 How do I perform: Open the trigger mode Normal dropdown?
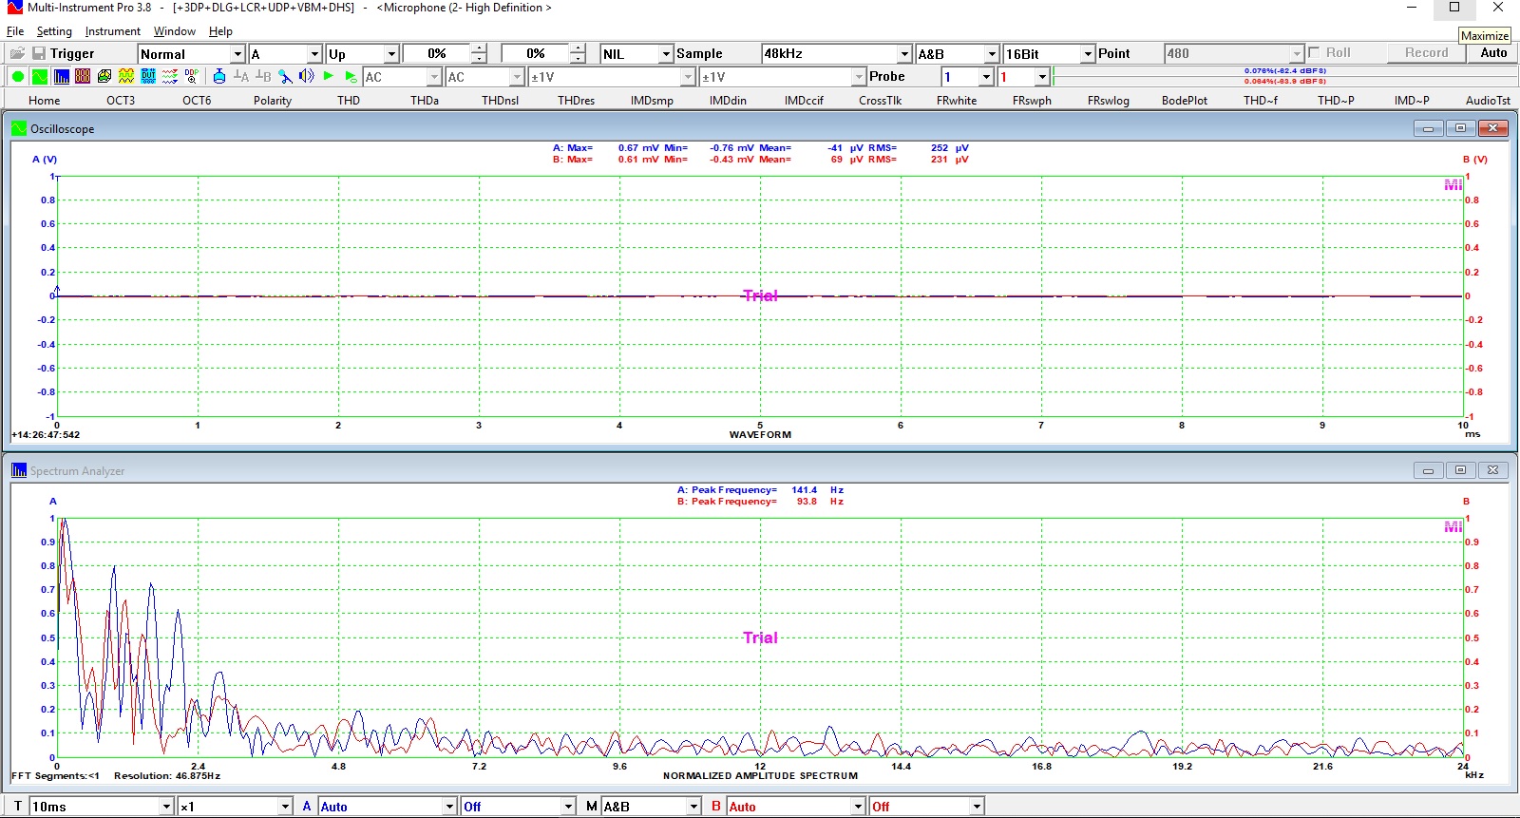238,54
